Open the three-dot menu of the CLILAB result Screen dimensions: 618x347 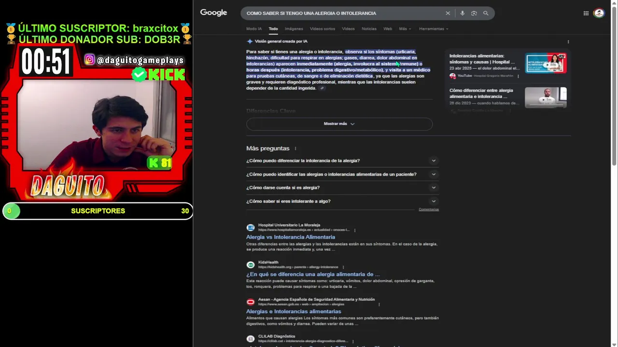pos(353,342)
